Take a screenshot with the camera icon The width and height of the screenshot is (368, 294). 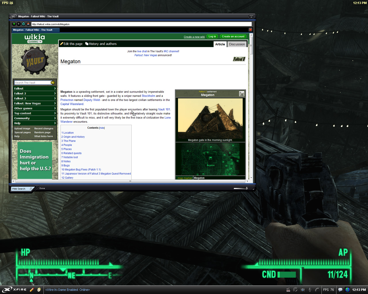303,290
